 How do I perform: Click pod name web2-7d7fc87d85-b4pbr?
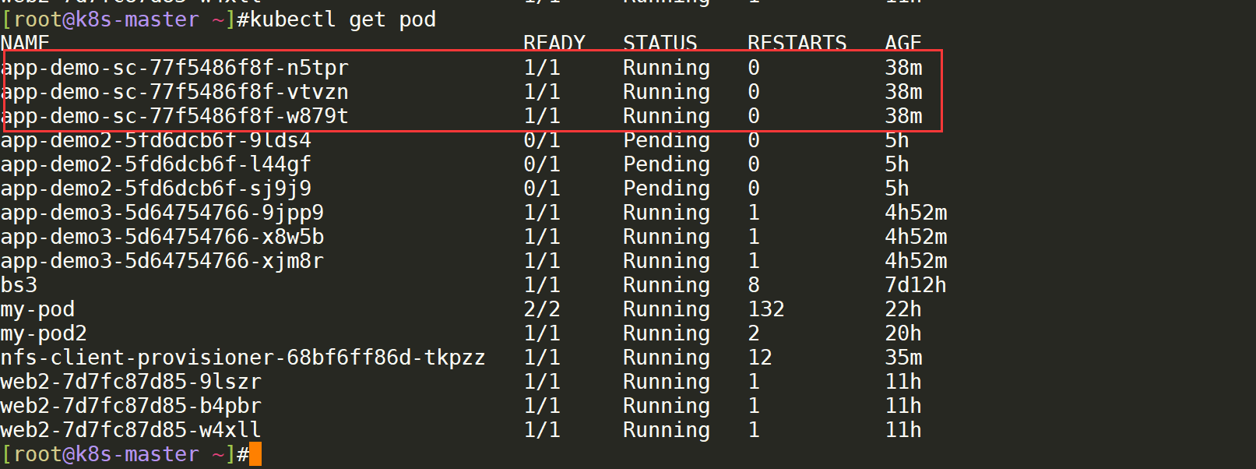[131, 406]
